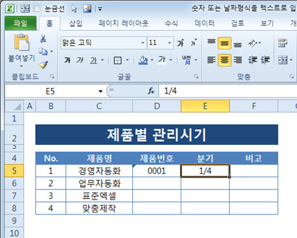Open the 페이지 레이아웃 tab
The image size is (297, 238).
click(124, 24)
